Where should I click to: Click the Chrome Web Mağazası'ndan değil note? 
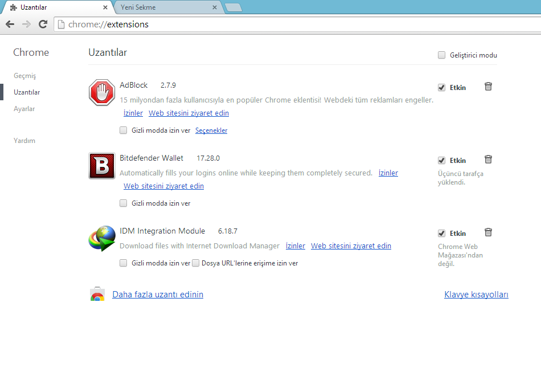460,255
